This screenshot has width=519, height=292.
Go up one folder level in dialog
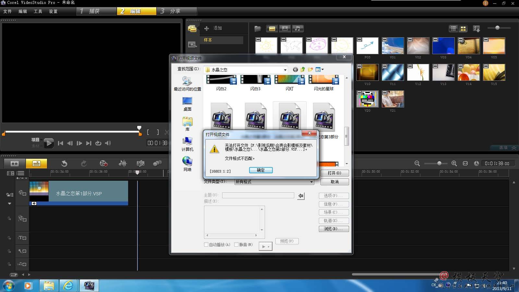303,69
